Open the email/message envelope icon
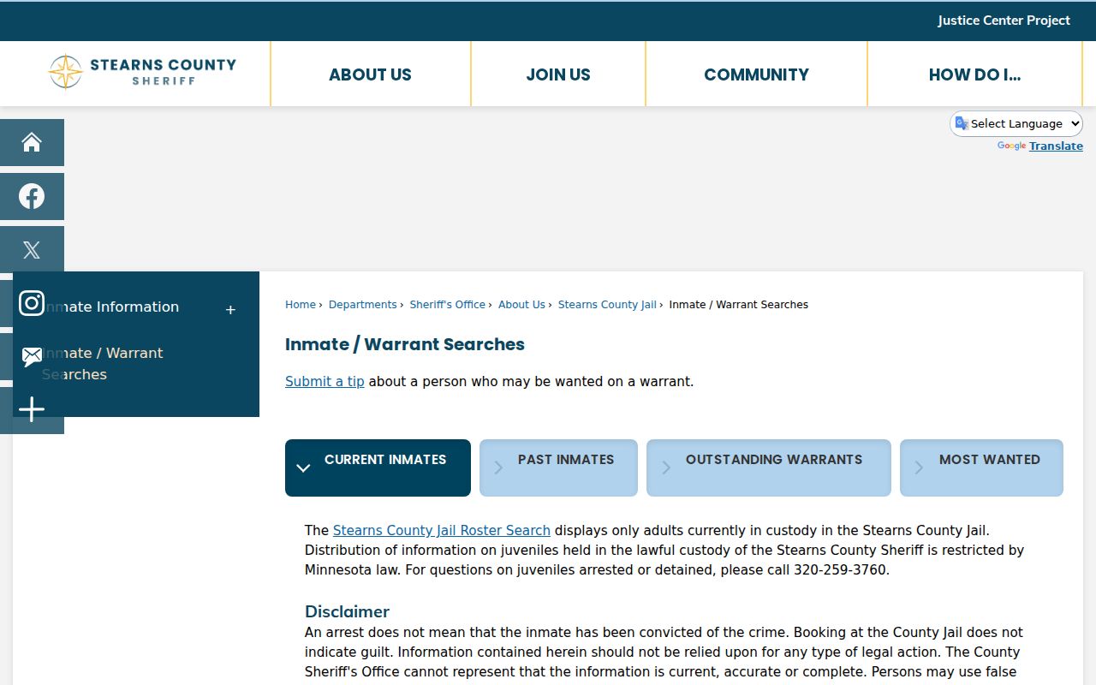The width and height of the screenshot is (1096, 685). click(x=32, y=356)
